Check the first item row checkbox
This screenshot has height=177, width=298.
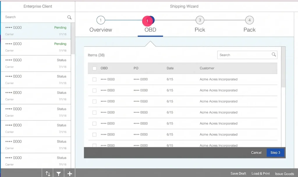95,79
